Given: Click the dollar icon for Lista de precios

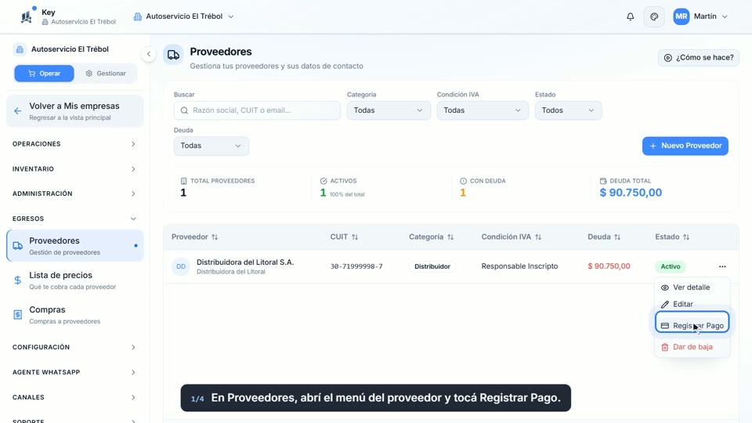Looking at the screenshot, I should point(18,280).
